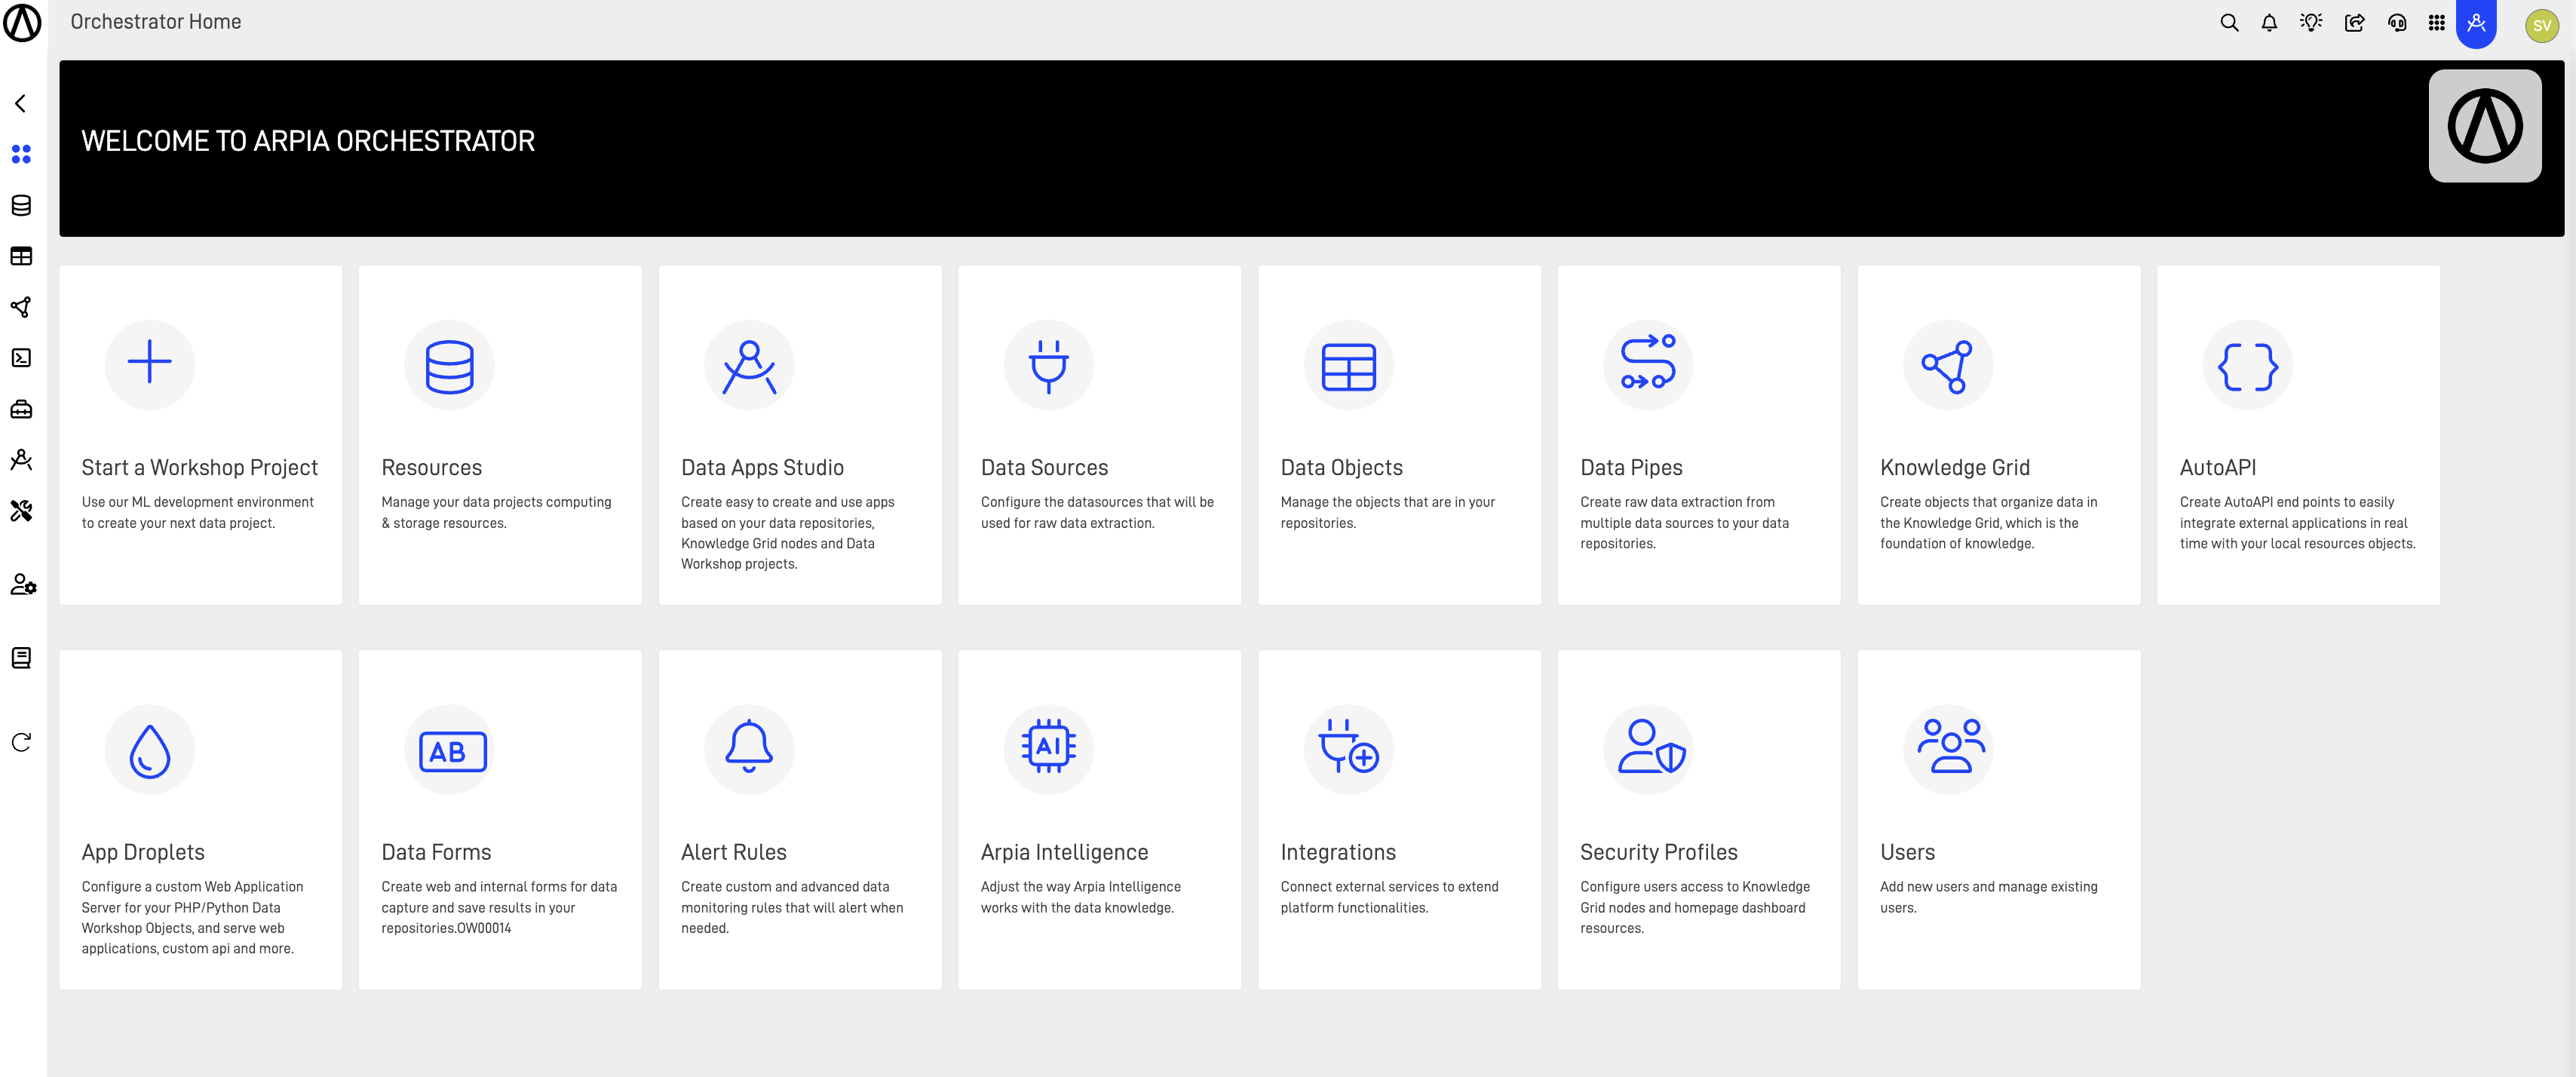
Task: Click the Users group icon on its card
Action: pos(1950,747)
